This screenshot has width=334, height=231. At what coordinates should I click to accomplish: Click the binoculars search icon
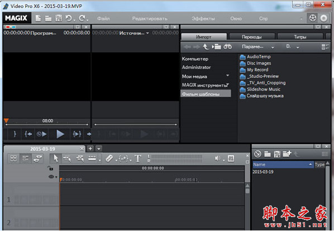tap(227, 47)
